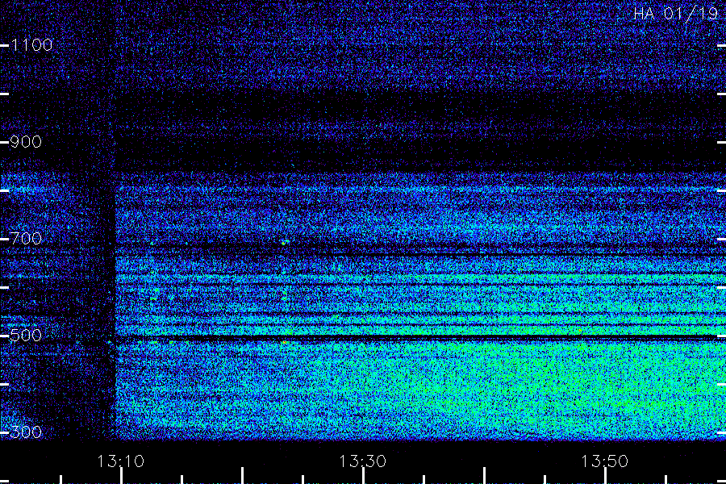Screen dimensions: 726x484
Task: Click the HA 01/19 station date label
Action: [675, 14]
